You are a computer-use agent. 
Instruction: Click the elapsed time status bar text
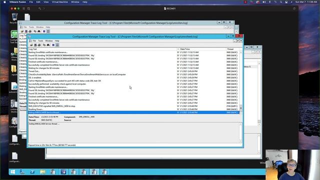(x=52, y=145)
